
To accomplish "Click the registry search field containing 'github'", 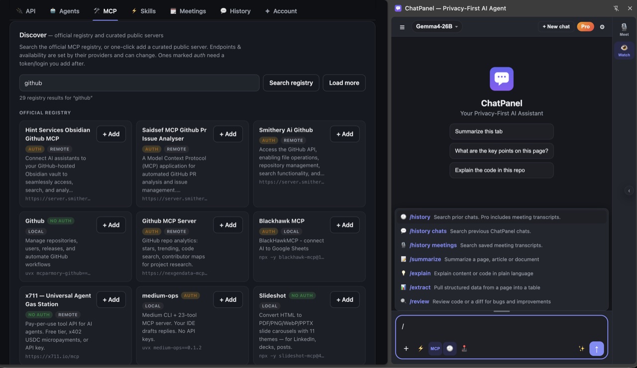I will click(x=139, y=83).
